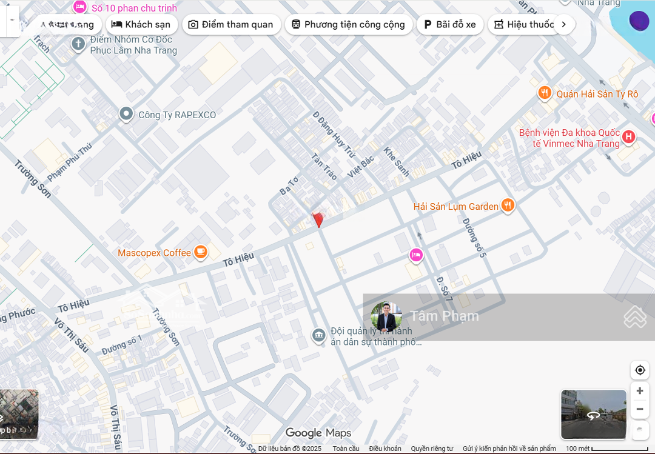655x454 pixels.
Task: Click the Mascopex Coffee cafe icon
Action: (x=201, y=252)
